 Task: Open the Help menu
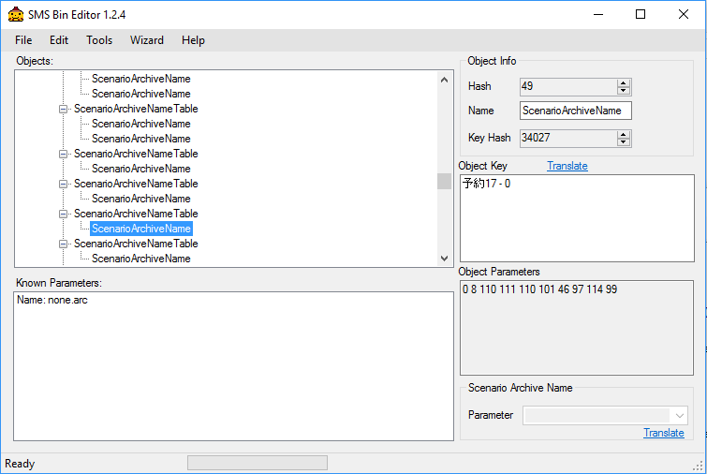coord(193,40)
